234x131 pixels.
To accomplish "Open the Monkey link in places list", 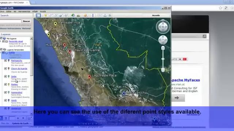I will 14,84.
